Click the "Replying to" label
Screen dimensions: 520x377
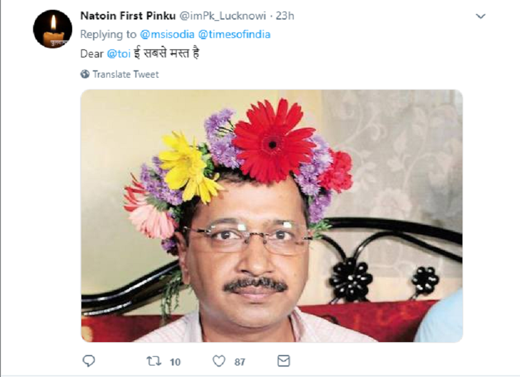pos(108,34)
